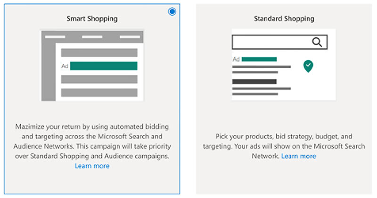This screenshot has height=198, width=377.
Task: Click the dark gray heading bar in Standard illustration
Action: (254, 82)
